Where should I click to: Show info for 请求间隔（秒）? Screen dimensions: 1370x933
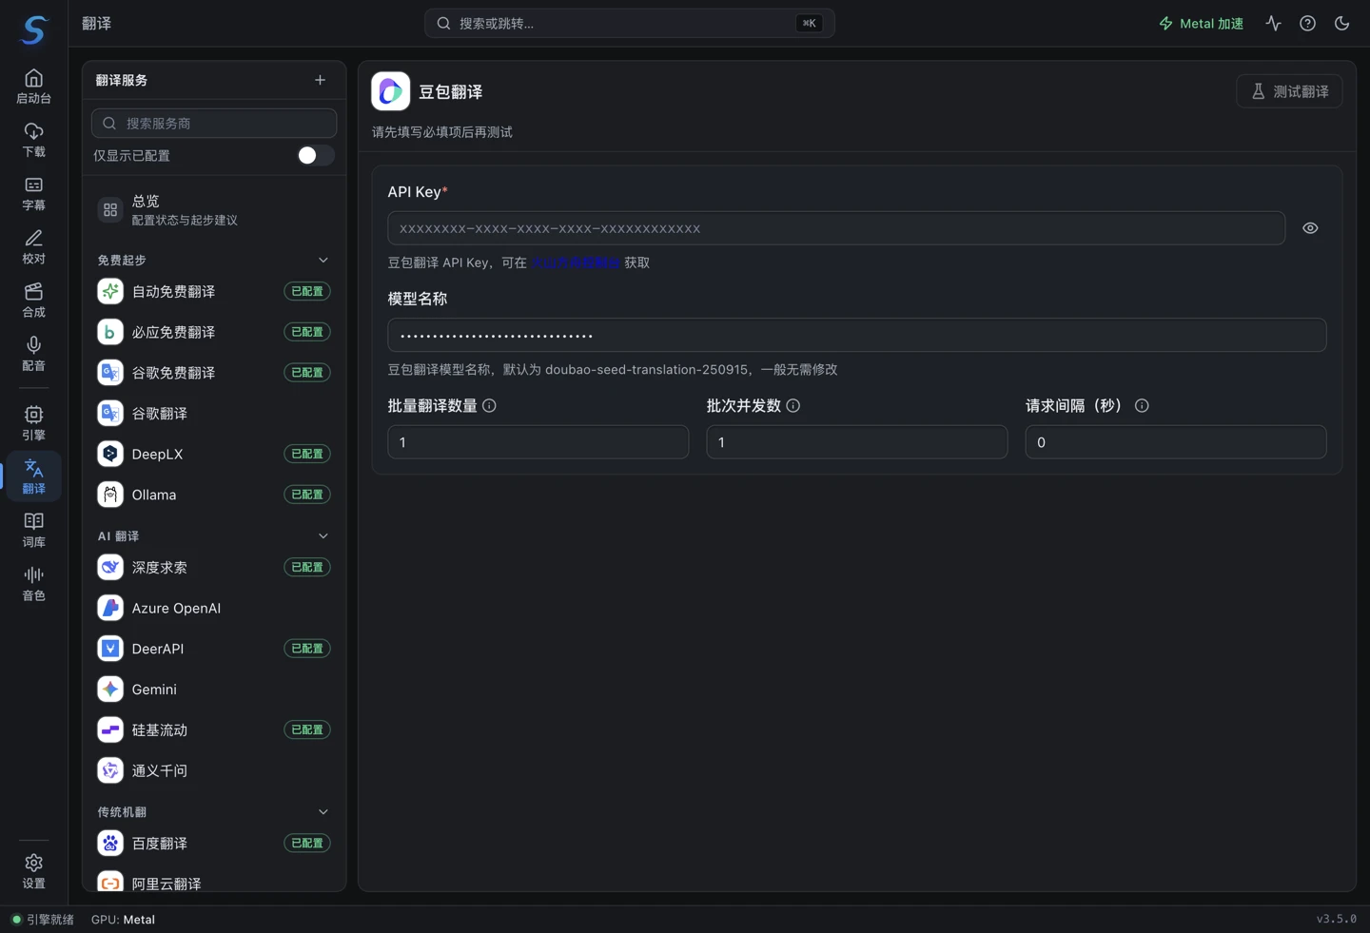pos(1142,405)
